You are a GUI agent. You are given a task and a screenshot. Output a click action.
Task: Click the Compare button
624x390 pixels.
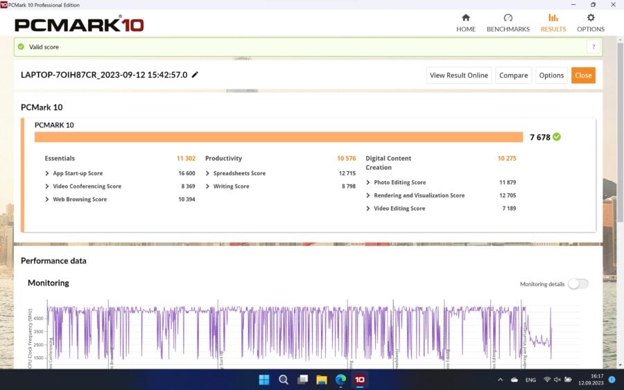pos(513,75)
